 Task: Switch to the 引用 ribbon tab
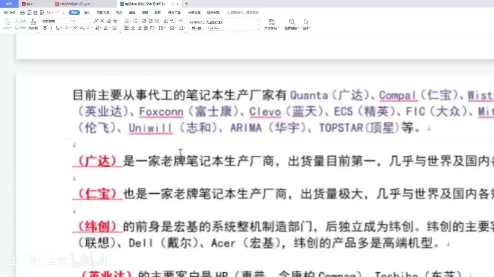click(x=119, y=13)
